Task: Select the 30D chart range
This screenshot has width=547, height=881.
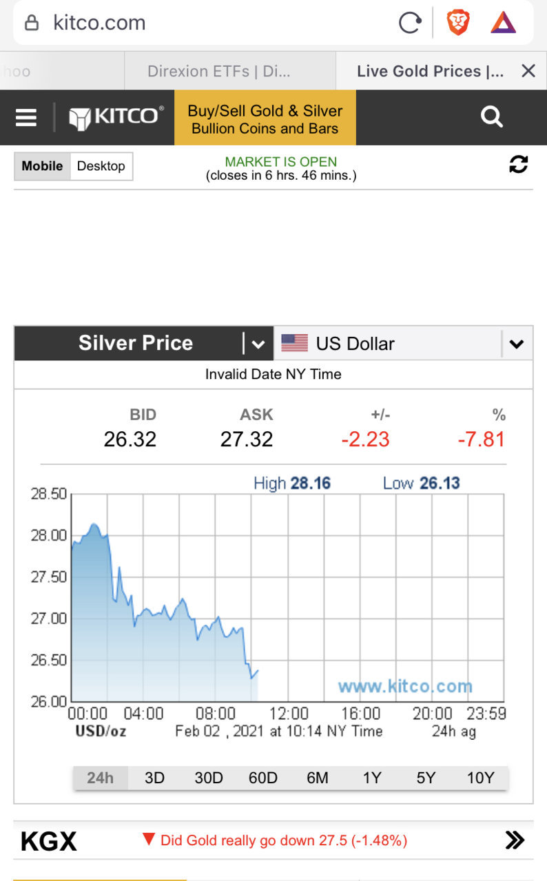Action: click(209, 778)
